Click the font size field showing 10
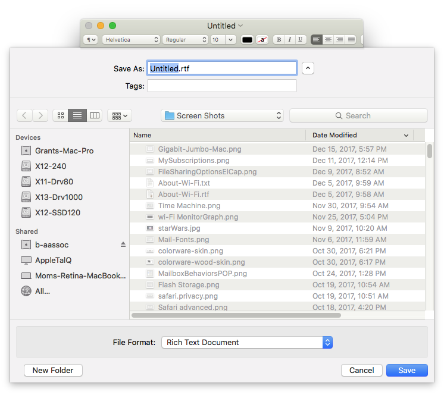Image resolution: width=444 pixels, height=395 pixels. [x=217, y=40]
